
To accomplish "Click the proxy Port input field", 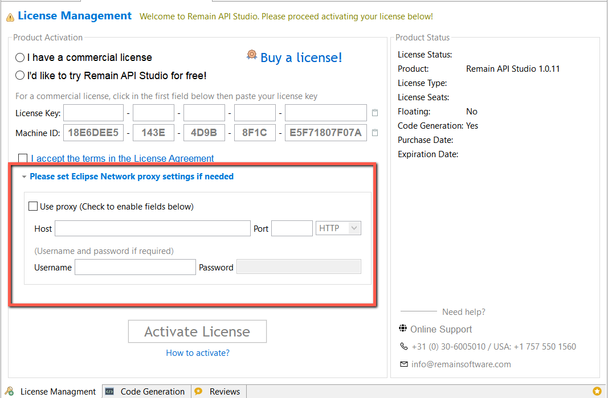I will (292, 228).
